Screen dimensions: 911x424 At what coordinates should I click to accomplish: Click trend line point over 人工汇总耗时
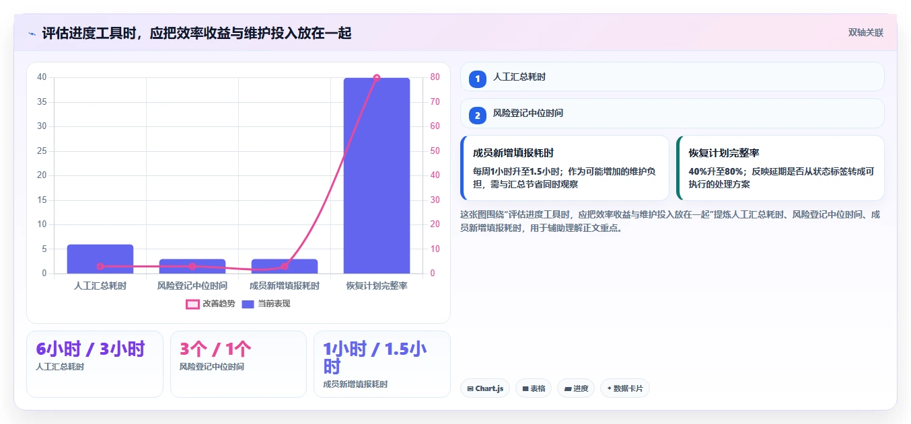(x=100, y=266)
